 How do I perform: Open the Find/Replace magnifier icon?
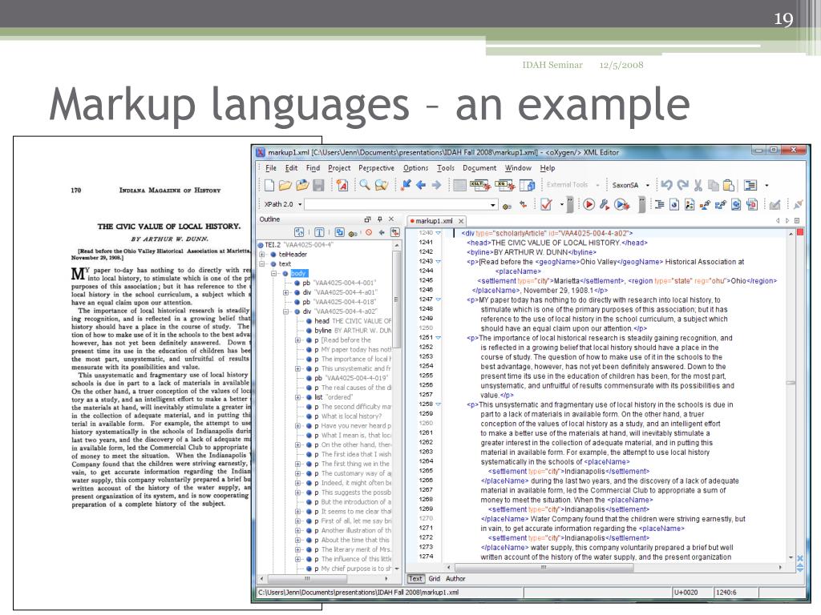pos(365,185)
